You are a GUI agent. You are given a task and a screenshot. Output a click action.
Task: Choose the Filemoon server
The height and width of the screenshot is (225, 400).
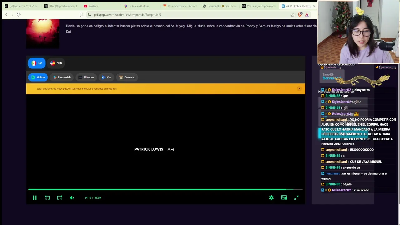(86, 77)
